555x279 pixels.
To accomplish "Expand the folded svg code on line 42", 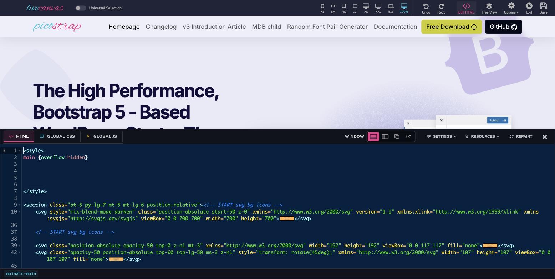I will point(116,259).
